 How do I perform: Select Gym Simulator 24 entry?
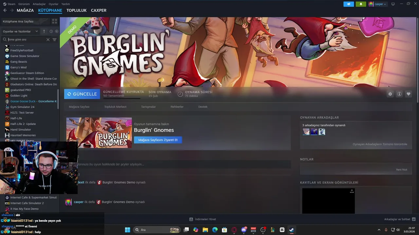pyautogui.click(x=22, y=107)
